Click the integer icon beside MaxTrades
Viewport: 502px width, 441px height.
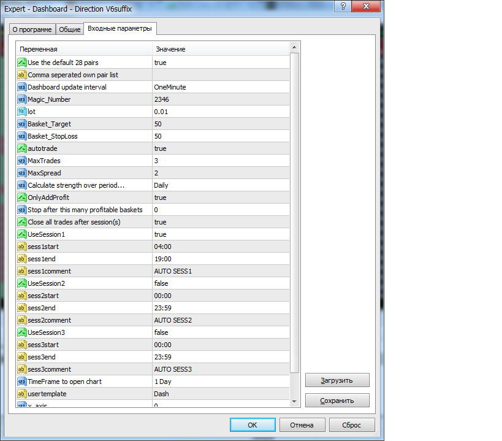click(22, 161)
